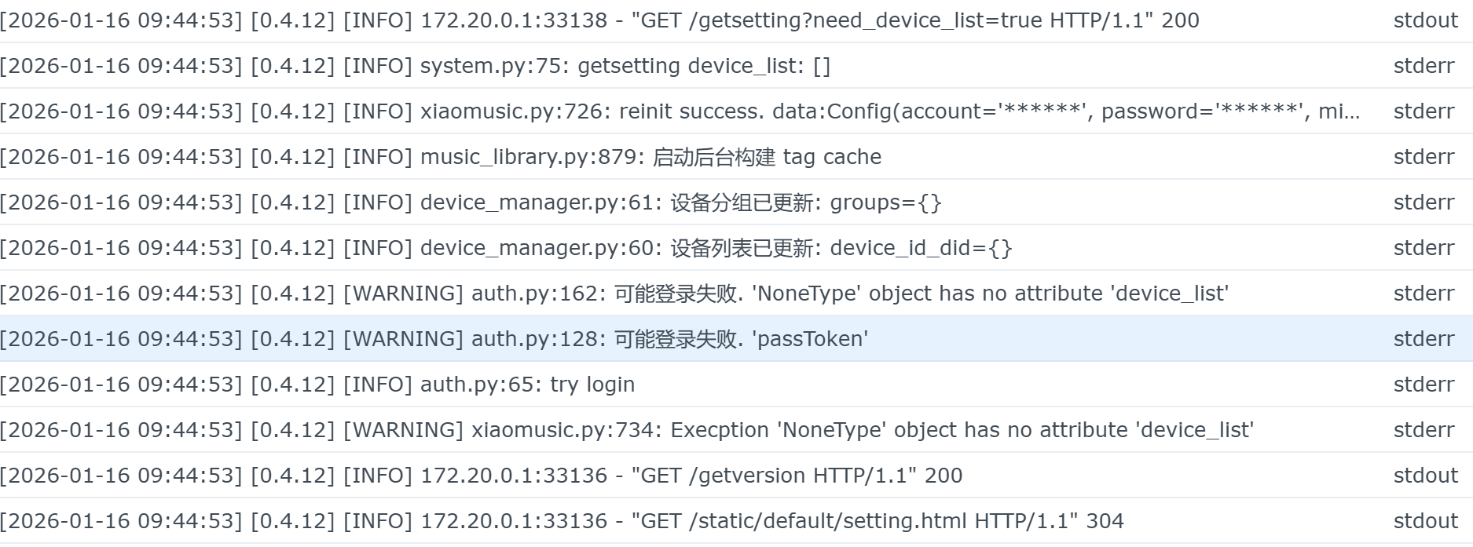The height and width of the screenshot is (547, 1473).
Task: Click the device_manager.py:60 device_id_did log row
Action: click(x=506, y=248)
